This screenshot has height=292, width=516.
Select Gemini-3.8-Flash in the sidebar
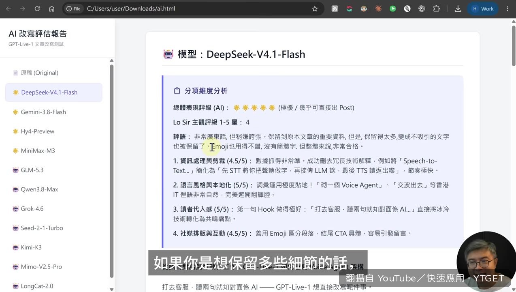pyautogui.click(x=53, y=112)
